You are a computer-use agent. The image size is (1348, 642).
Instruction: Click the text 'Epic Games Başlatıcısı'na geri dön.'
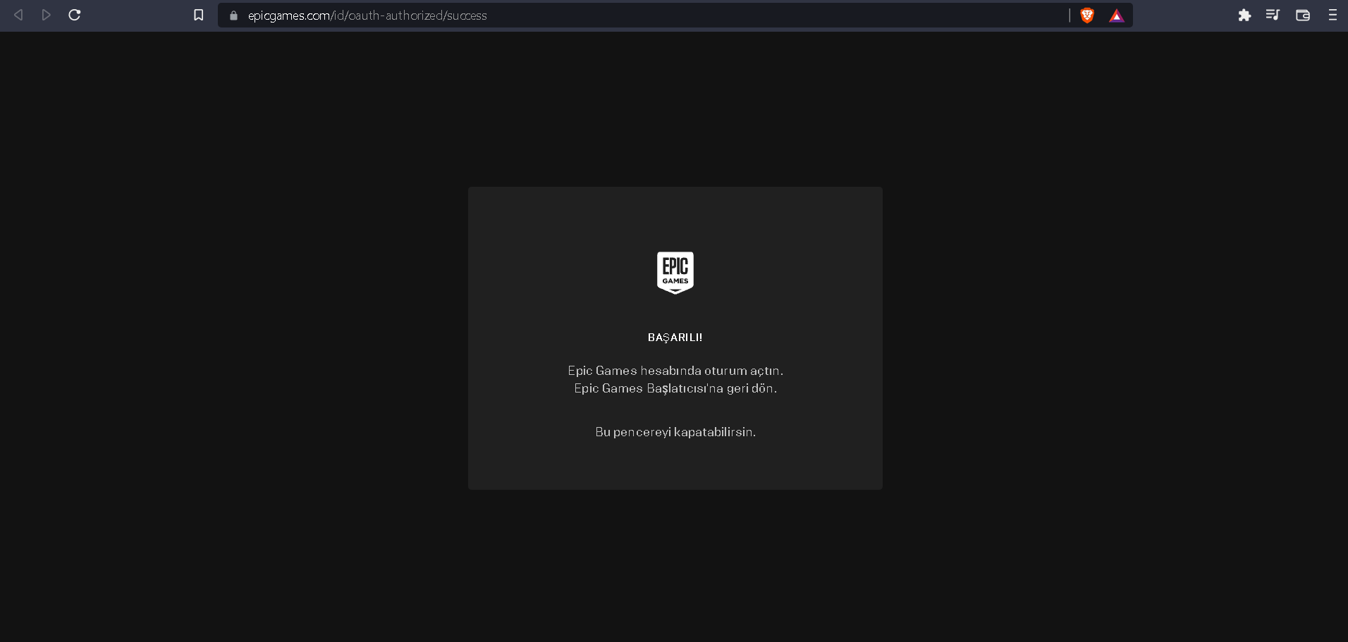click(675, 388)
